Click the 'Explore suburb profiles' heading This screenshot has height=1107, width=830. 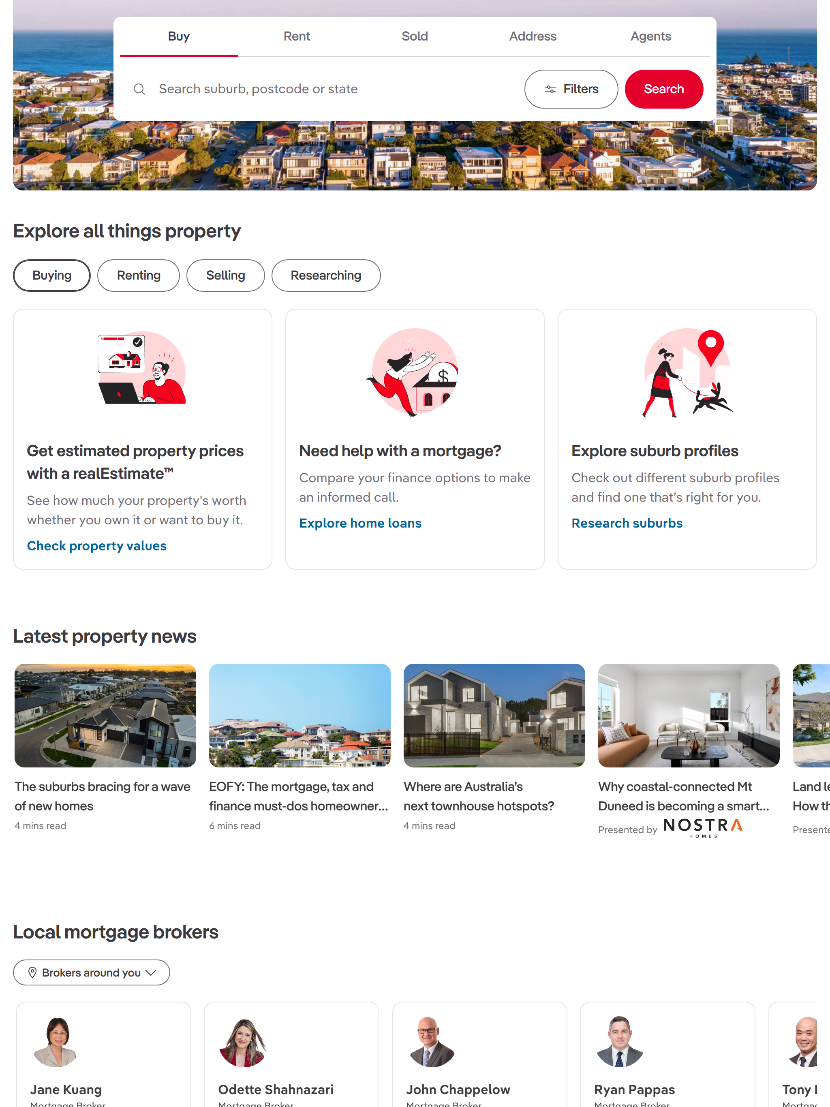[655, 451]
